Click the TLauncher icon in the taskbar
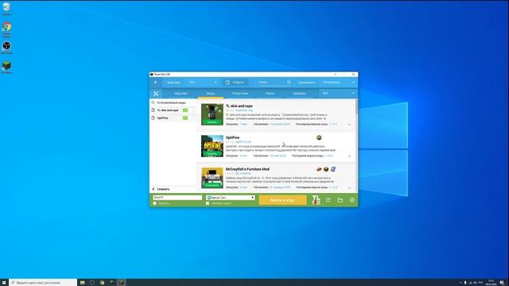 (x=122, y=283)
